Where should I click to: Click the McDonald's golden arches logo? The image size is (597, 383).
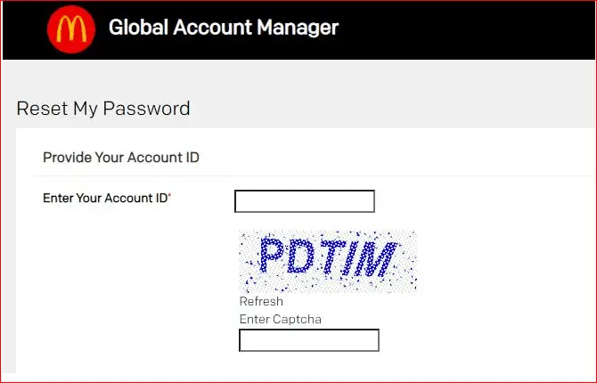(71, 29)
